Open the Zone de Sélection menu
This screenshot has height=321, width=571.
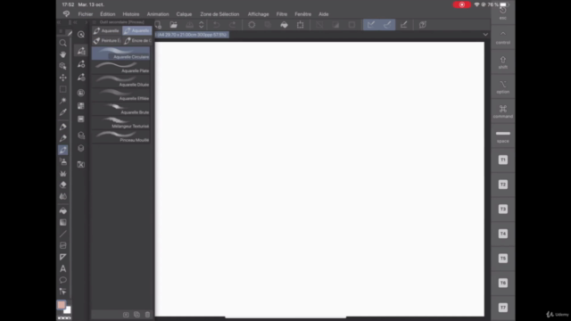219,14
